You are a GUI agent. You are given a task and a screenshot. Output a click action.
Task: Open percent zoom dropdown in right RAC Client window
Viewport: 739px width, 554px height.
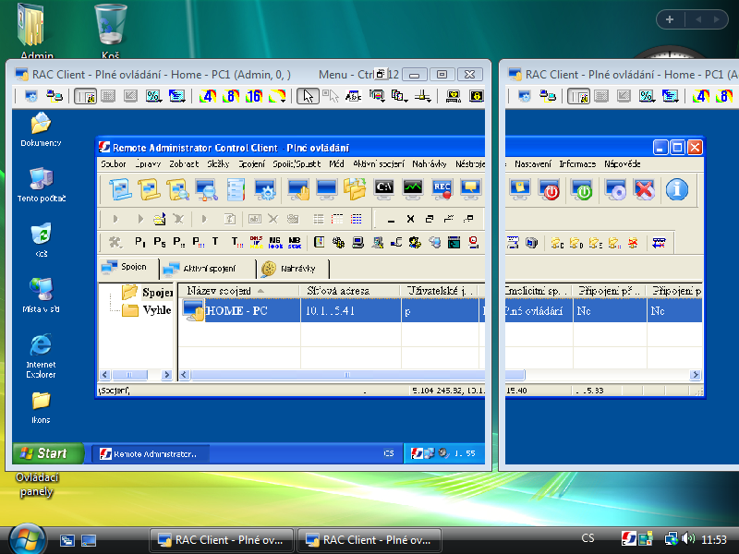coord(646,97)
